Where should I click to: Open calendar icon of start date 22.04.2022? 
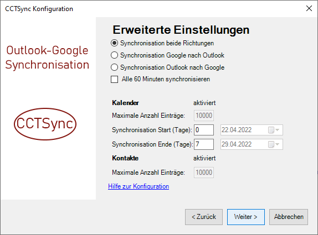[x=271, y=130]
